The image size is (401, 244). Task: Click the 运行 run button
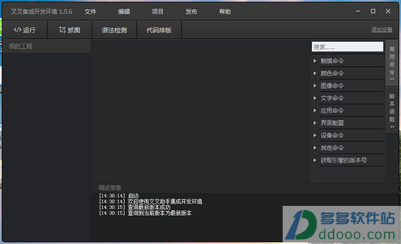tap(25, 30)
